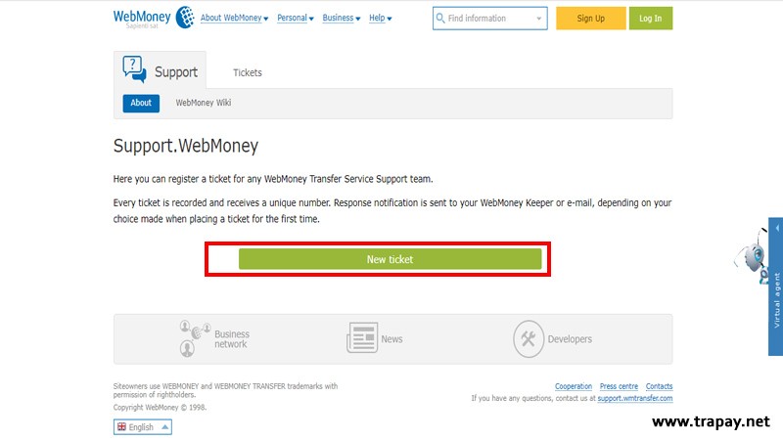Image resolution: width=783 pixels, height=440 pixels.
Task: Click the Support question-mark chat icon
Action: (x=134, y=70)
